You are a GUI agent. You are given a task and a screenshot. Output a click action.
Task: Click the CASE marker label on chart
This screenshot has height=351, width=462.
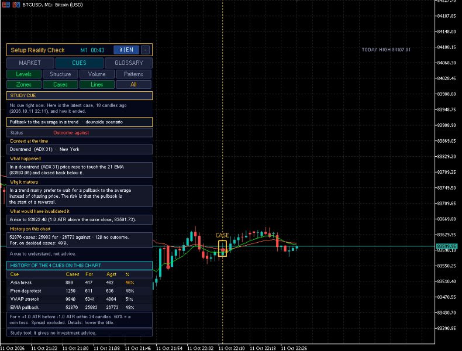pos(222,235)
